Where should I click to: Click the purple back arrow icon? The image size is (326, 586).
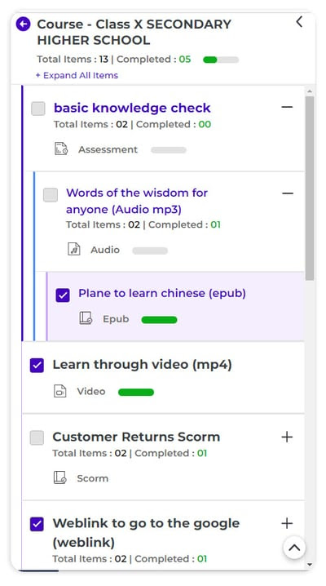[x=23, y=24]
